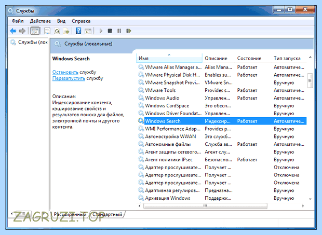Click the scroll down arrow of services list
The height and width of the screenshot is (235, 322).
pyautogui.click(x=310, y=199)
